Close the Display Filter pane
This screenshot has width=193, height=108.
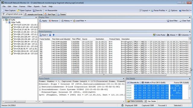[x=190, y=17]
